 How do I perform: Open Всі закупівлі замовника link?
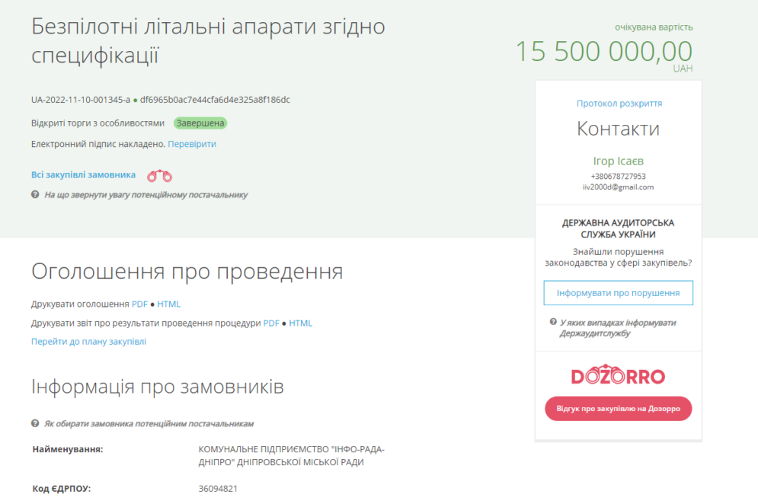[x=84, y=175]
